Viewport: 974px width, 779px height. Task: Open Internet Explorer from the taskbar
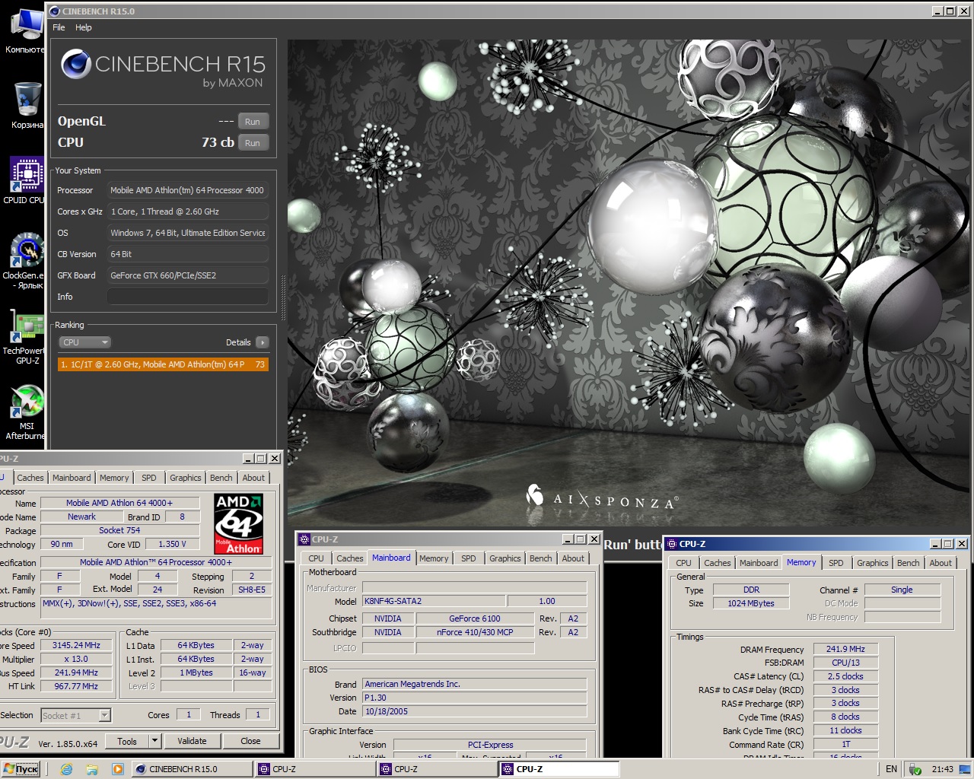tap(66, 769)
